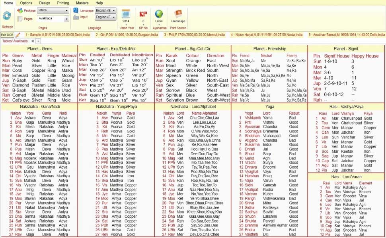Click the Planet - Friendship header

pos(269,48)
